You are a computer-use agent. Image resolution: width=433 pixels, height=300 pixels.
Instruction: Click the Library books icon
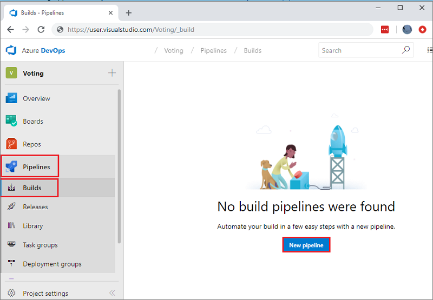11,225
